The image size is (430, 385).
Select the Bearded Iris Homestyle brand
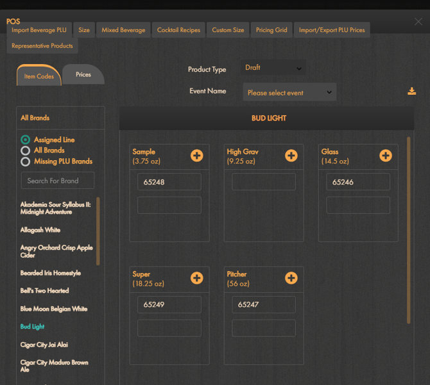(51, 273)
